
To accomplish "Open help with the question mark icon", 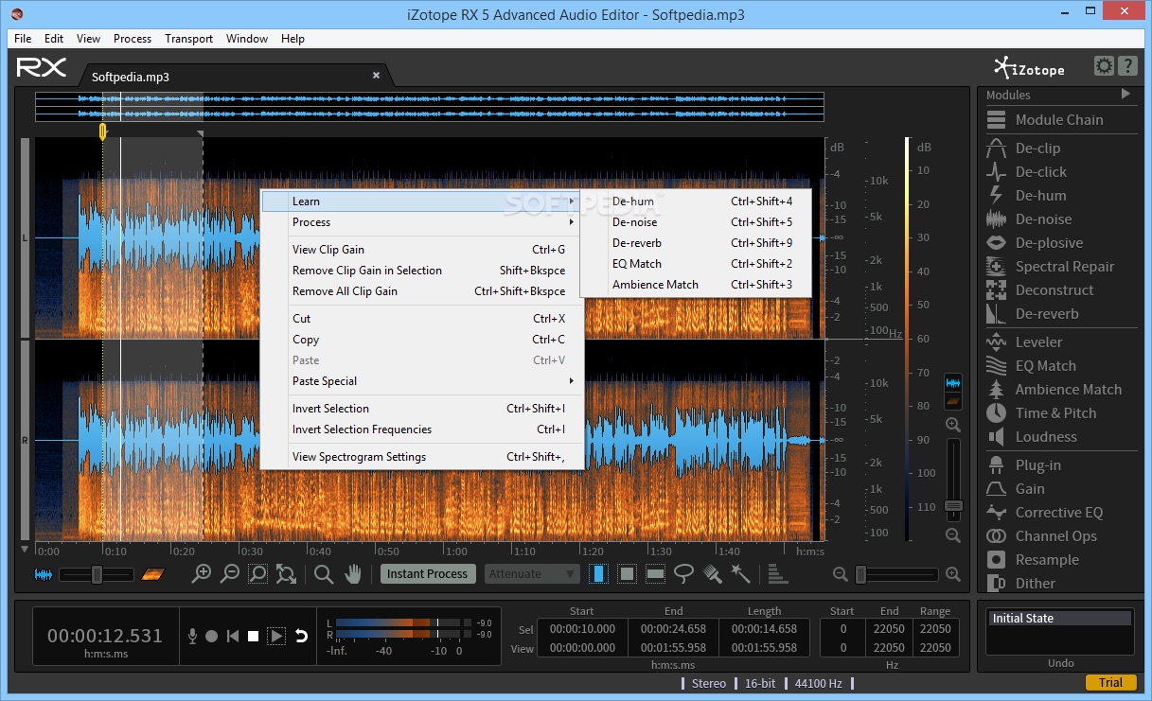I will click(1127, 66).
